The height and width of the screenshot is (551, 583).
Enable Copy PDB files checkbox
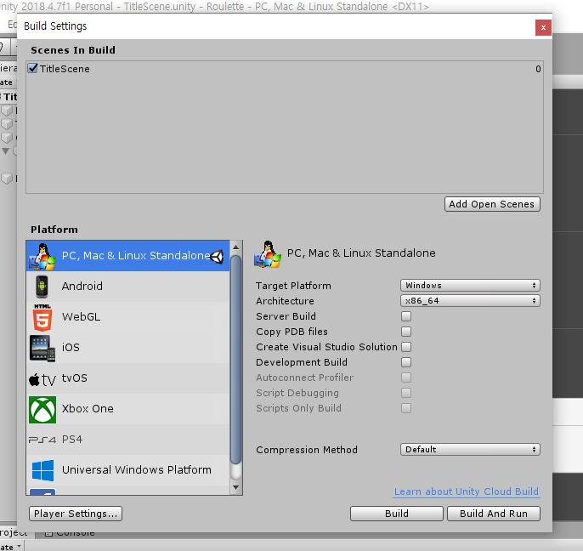pyautogui.click(x=406, y=332)
